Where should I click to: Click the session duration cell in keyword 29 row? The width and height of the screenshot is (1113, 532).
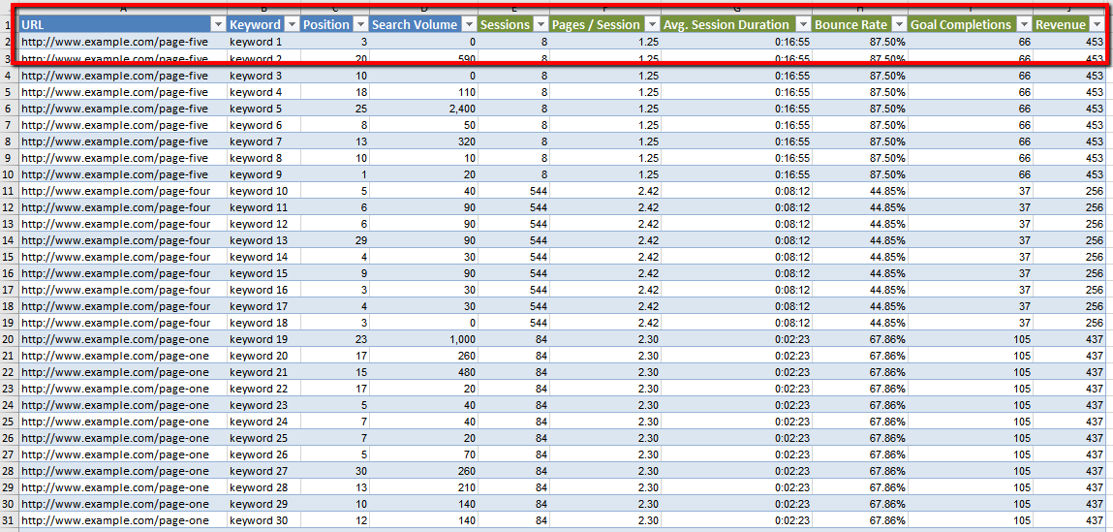(736, 504)
